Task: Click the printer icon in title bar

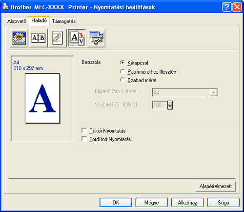Action: [5, 7]
